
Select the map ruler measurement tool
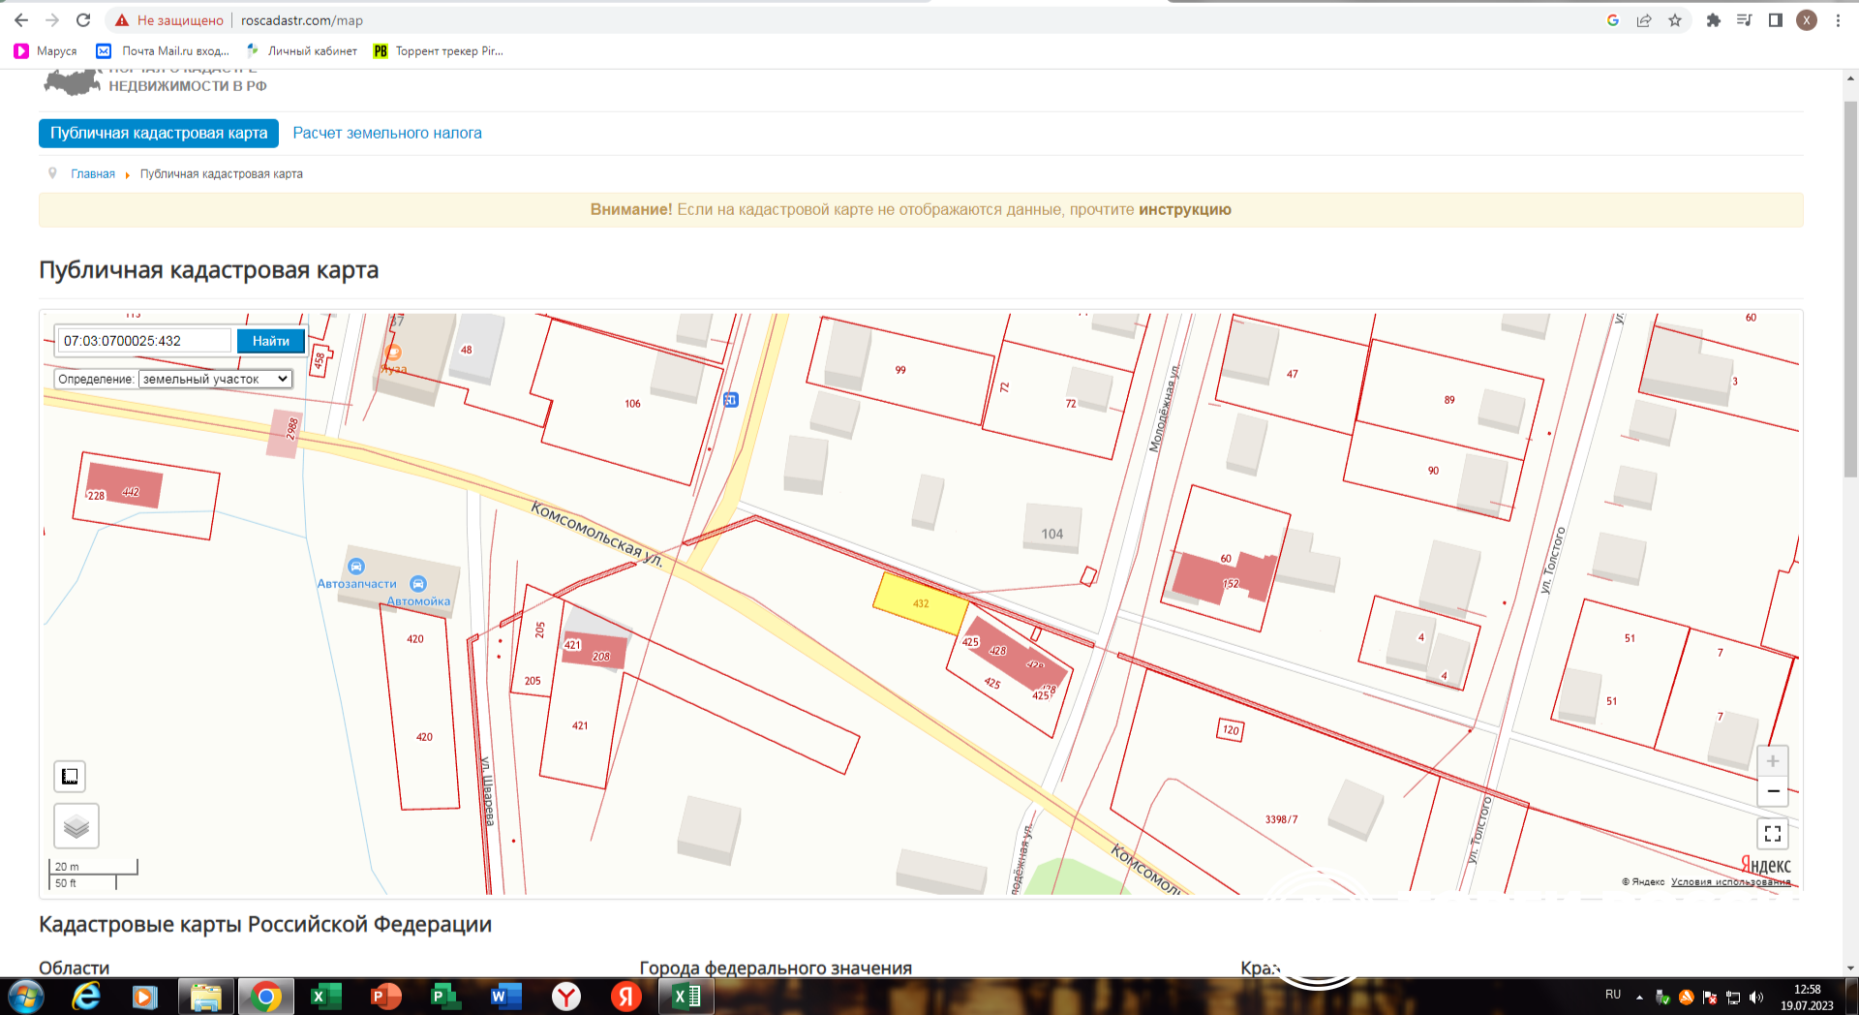click(70, 776)
